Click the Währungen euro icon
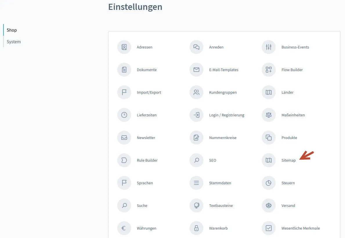The height and width of the screenshot is (238, 345). click(124, 228)
